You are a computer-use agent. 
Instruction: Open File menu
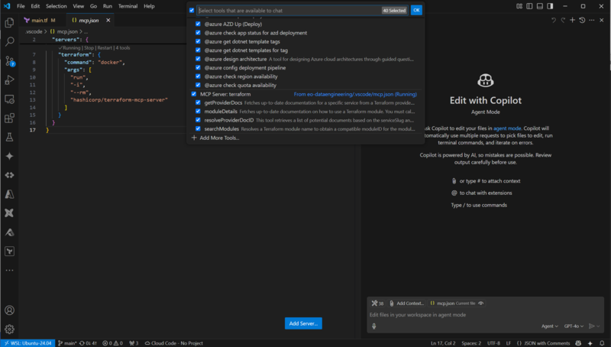click(21, 6)
